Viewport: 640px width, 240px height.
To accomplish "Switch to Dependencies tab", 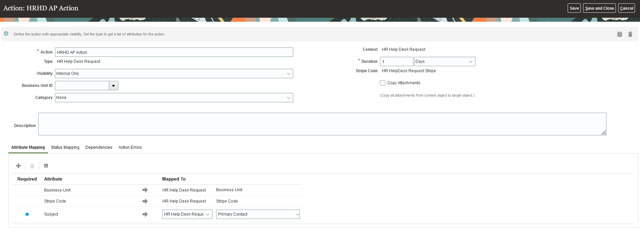I will tap(99, 147).
